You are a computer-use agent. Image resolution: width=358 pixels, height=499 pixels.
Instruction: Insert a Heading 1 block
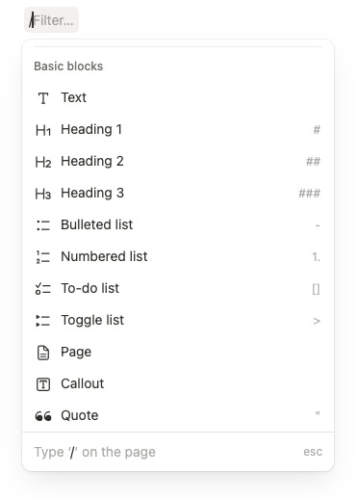(178, 130)
